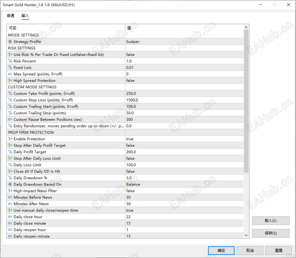Click the bool icon beside High-Impact News Filter
Viewport: 296px width, 258px height.
[10, 191]
